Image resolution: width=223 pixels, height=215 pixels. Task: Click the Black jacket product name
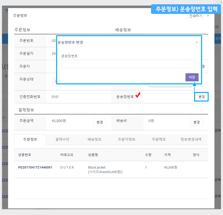point(97,167)
